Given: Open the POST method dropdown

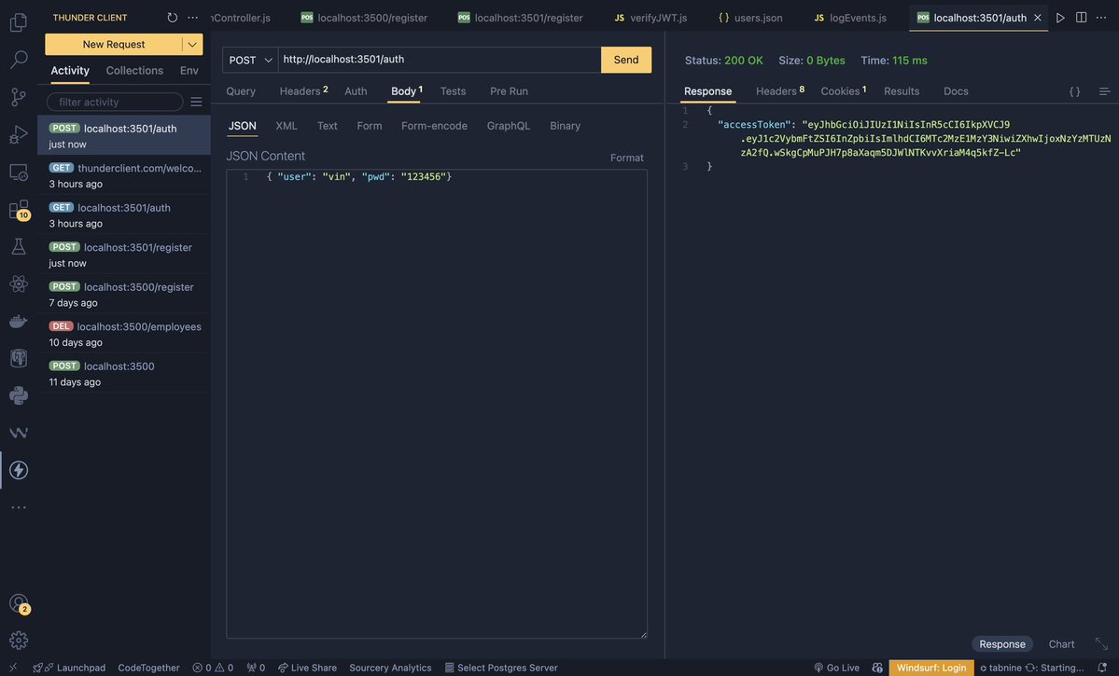Looking at the screenshot, I should (250, 60).
